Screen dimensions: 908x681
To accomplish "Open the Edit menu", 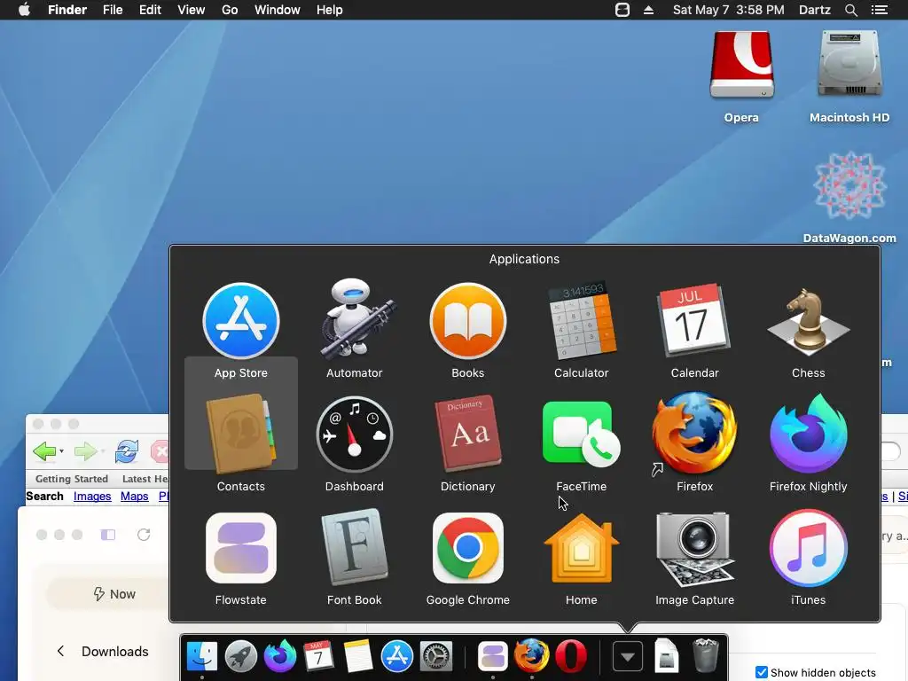I will (150, 10).
